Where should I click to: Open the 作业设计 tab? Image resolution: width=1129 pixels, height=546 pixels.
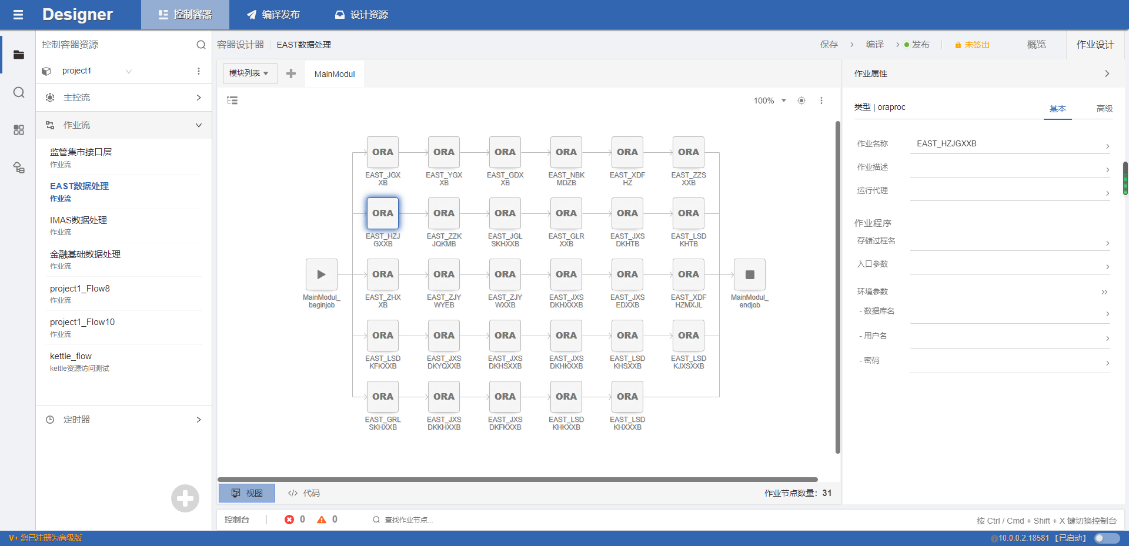[1095, 45]
